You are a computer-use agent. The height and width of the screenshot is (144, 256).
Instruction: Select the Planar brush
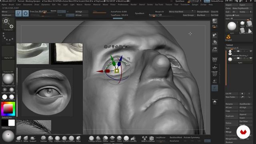(x=105, y=139)
